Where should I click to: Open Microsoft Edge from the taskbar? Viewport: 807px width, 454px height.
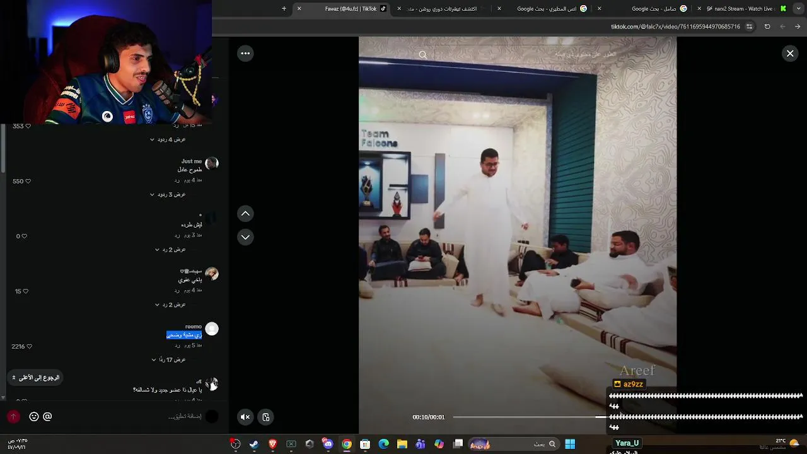point(383,444)
